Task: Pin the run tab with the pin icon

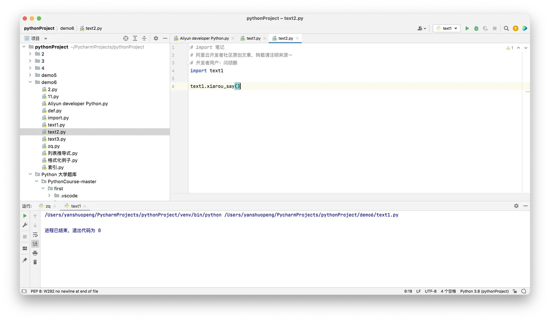Action: [x=25, y=260]
